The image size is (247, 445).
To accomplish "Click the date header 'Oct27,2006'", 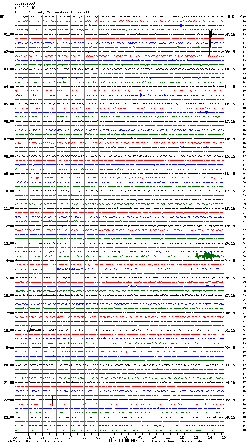I will (x=24, y=3).
